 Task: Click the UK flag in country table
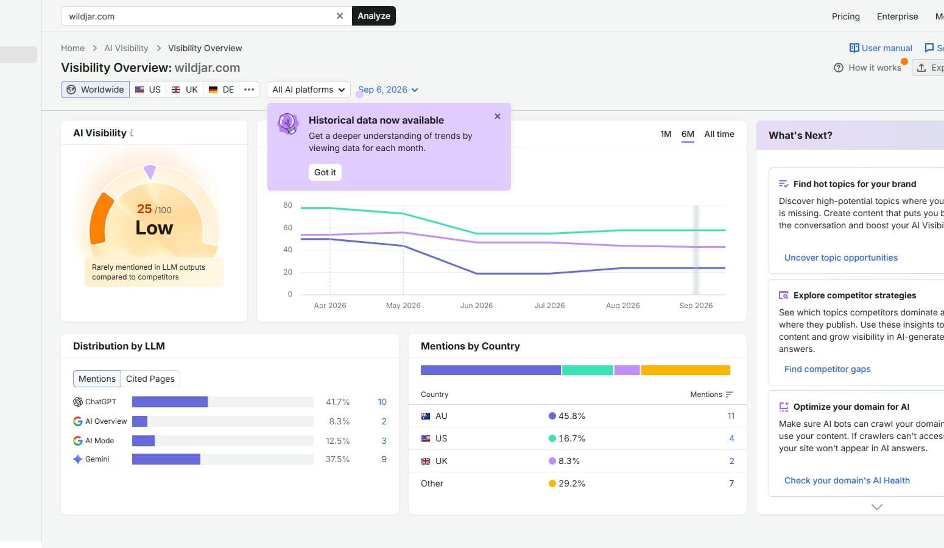click(x=426, y=462)
